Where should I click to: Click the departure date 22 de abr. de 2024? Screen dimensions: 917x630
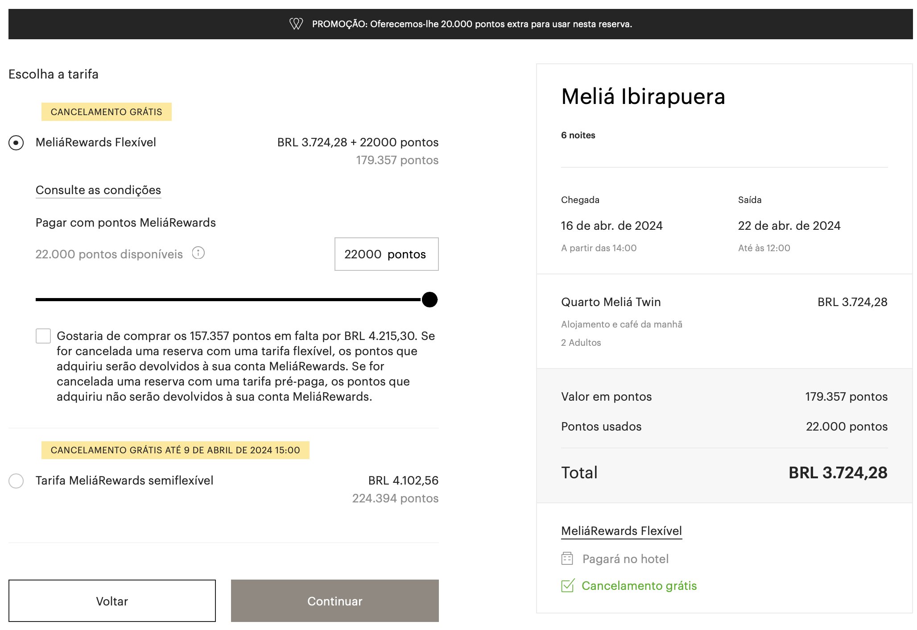point(789,226)
